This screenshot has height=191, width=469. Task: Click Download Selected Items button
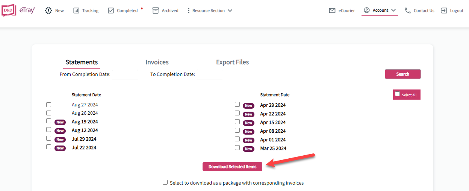click(x=232, y=167)
